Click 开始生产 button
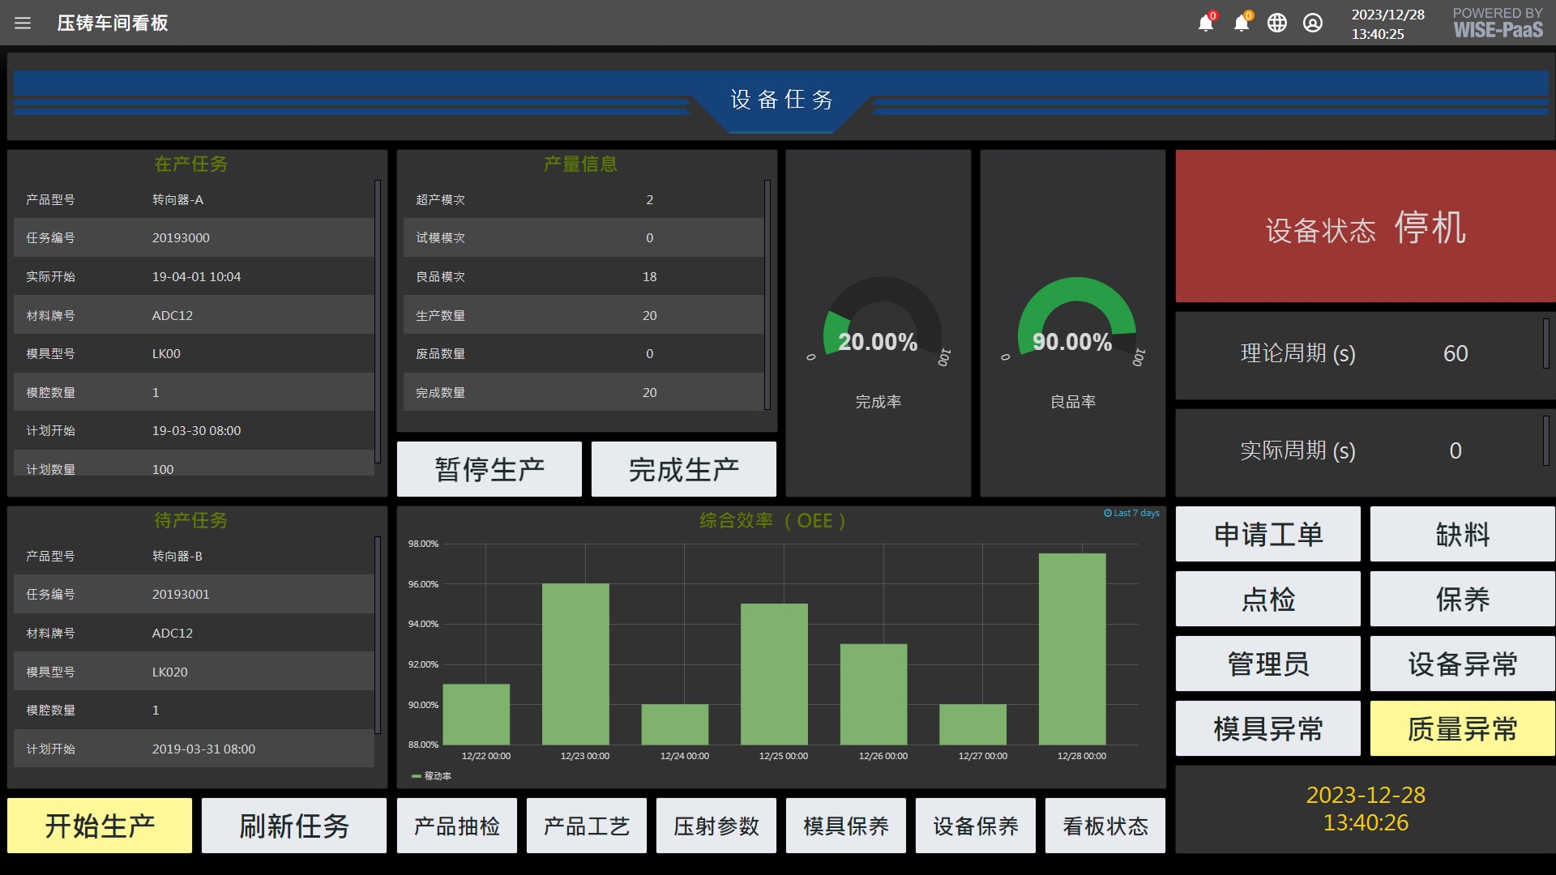1556x875 pixels. coord(100,826)
